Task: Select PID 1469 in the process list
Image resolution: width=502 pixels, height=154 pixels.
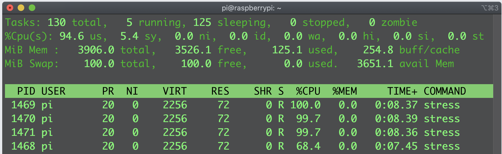Action: click(23, 105)
